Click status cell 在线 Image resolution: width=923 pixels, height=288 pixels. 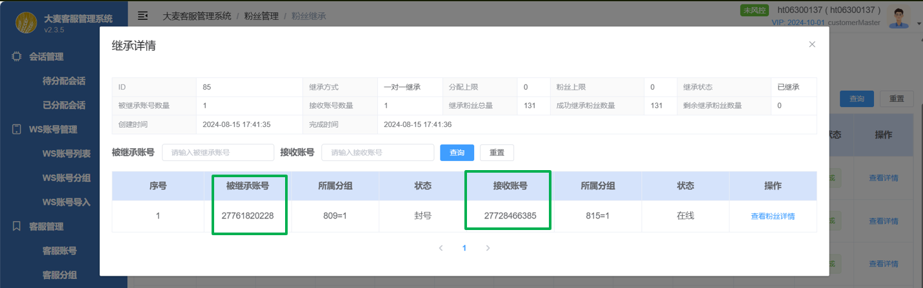(x=686, y=216)
